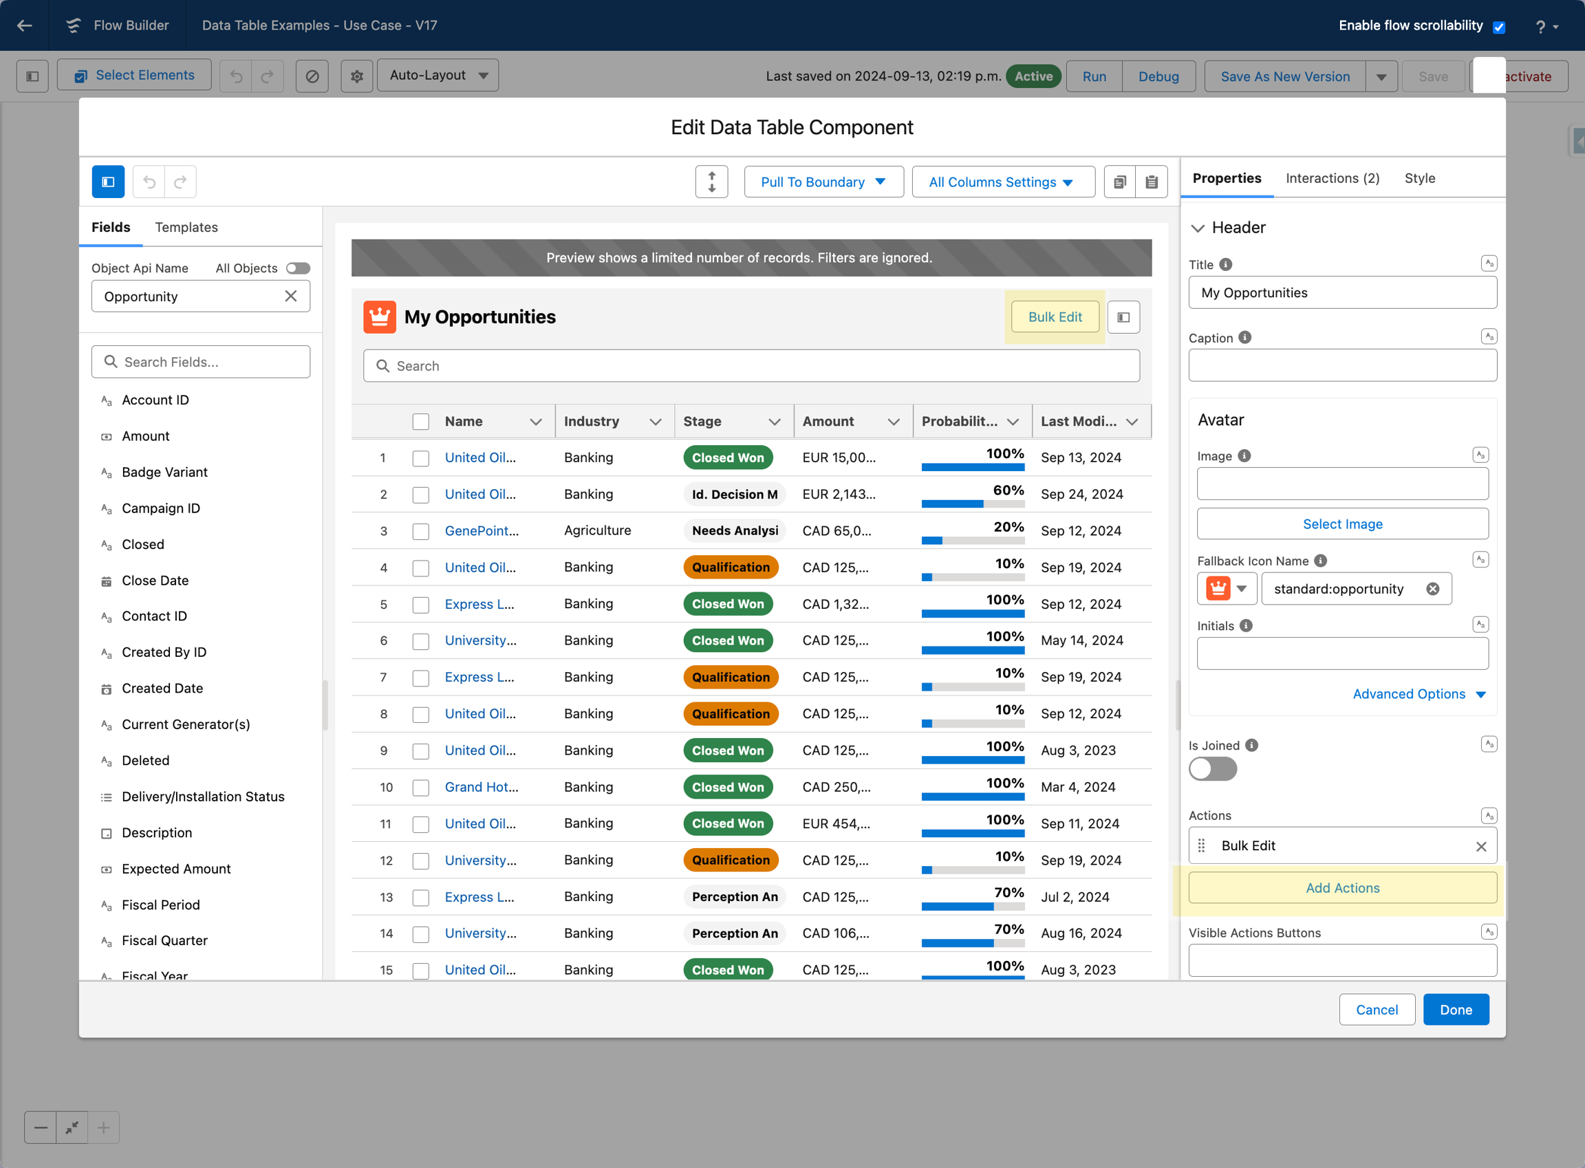
Task: Click the Add Actions button
Action: click(1341, 887)
